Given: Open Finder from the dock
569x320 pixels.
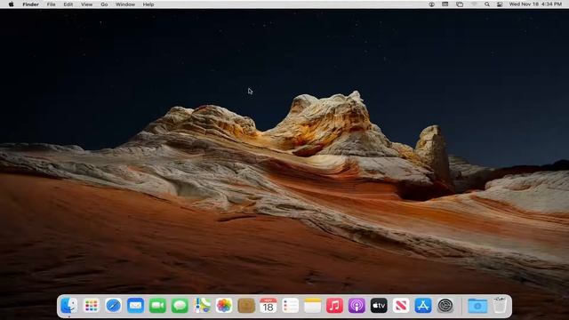Looking at the screenshot, I should [69, 306].
